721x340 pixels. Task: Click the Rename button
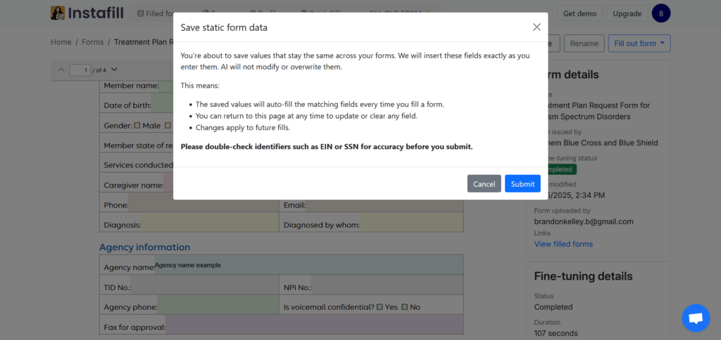[x=584, y=44]
